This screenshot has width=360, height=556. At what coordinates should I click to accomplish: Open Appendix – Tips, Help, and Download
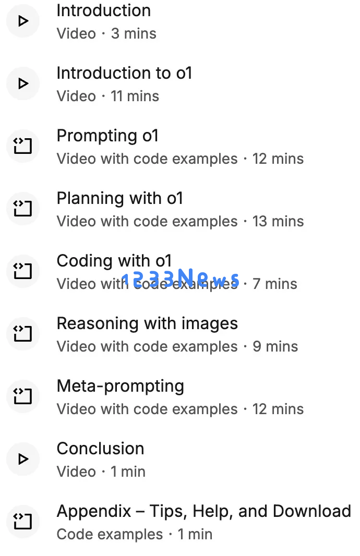point(204,512)
